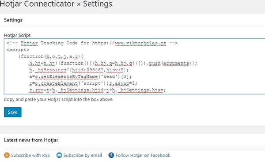This screenshot has width=265, height=163.
Task: Click the Settings section heading
Action: 13,20
